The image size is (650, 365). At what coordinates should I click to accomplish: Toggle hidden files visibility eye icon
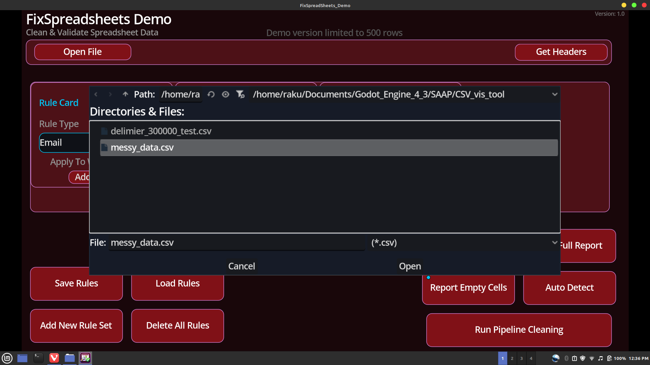coord(225,94)
